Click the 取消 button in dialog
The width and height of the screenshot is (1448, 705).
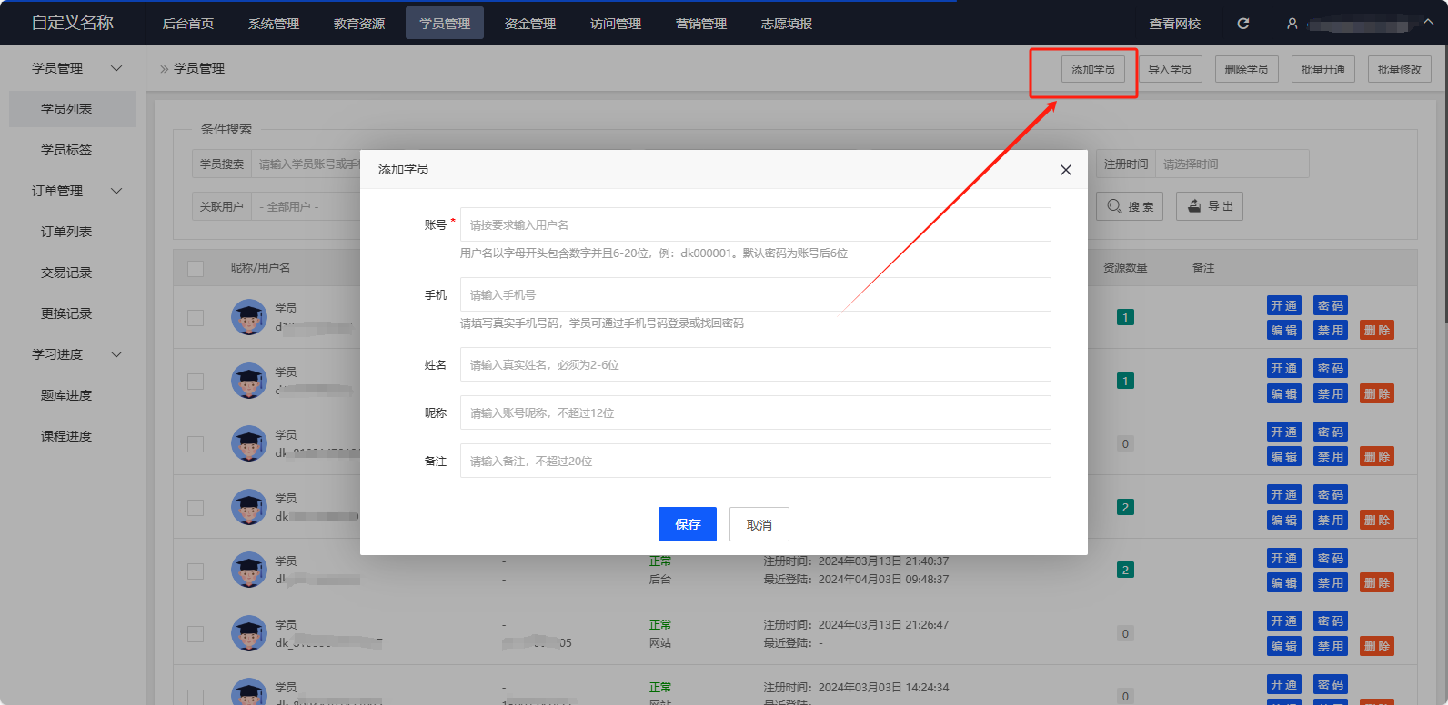(759, 524)
